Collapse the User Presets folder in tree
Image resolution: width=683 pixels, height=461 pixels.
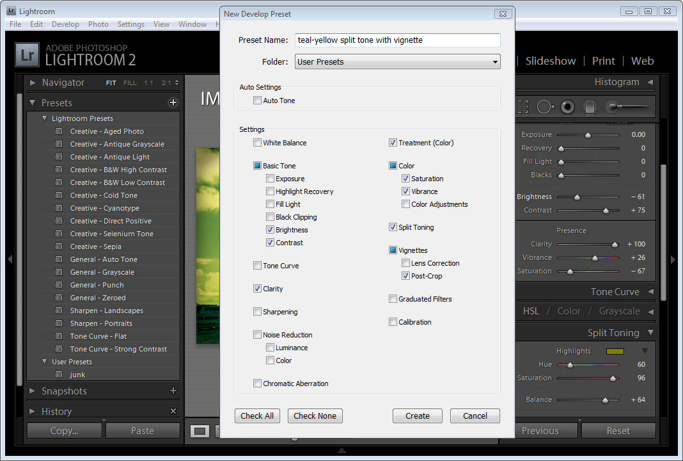44,362
